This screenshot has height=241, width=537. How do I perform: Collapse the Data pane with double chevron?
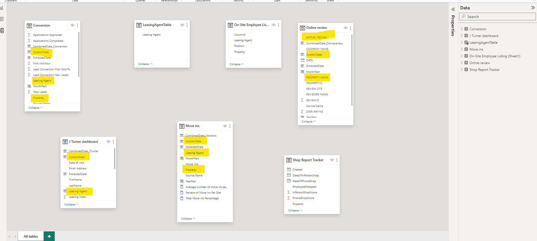[x=533, y=8]
